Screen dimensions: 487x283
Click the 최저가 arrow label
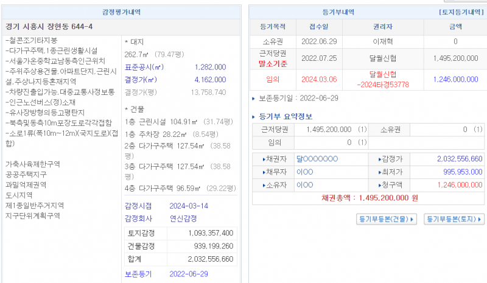pyautogui.click(x=389, y=172)
